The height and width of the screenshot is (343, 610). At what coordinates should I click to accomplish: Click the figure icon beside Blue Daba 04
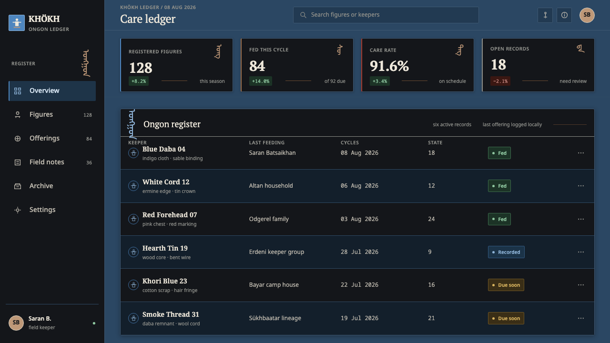[133, 152]
